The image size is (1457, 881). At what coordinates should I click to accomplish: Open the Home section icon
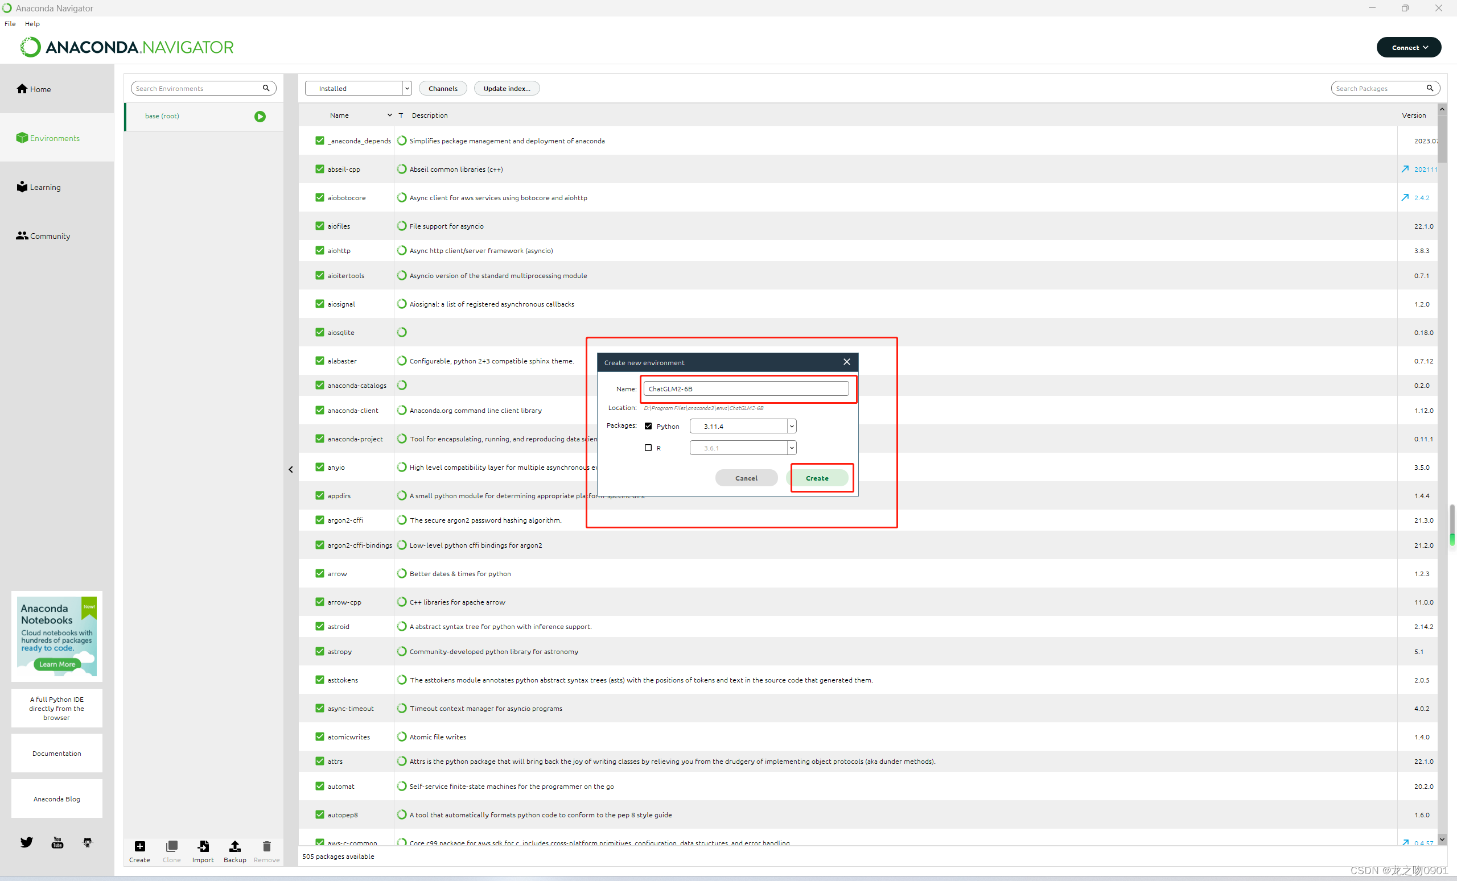click(x=22, y=89)
